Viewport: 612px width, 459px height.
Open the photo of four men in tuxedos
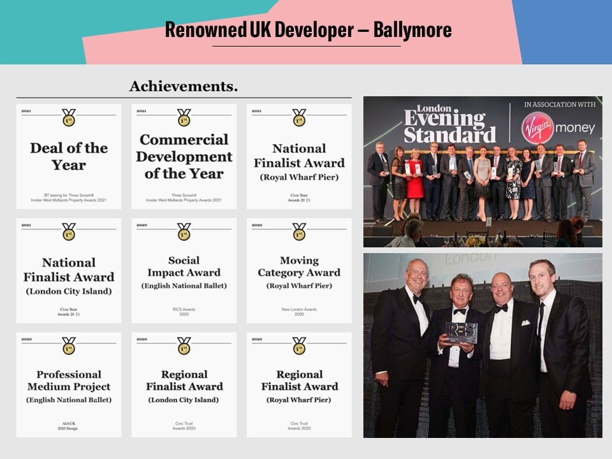click(483, 346)
